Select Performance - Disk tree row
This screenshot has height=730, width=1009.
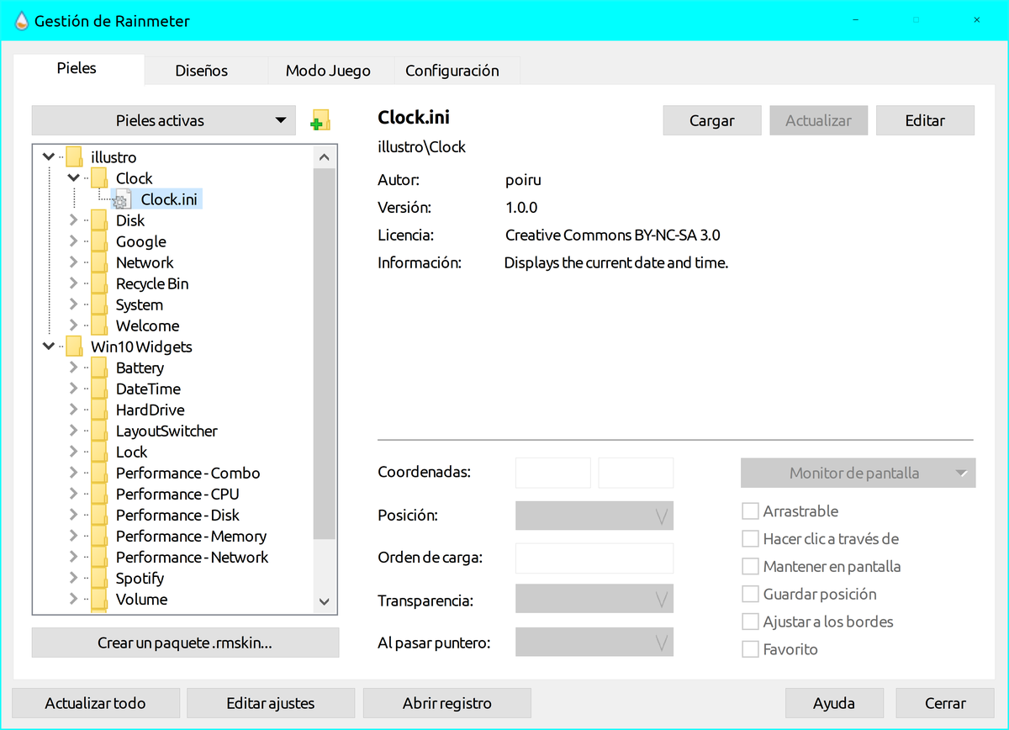coord(177,515)
